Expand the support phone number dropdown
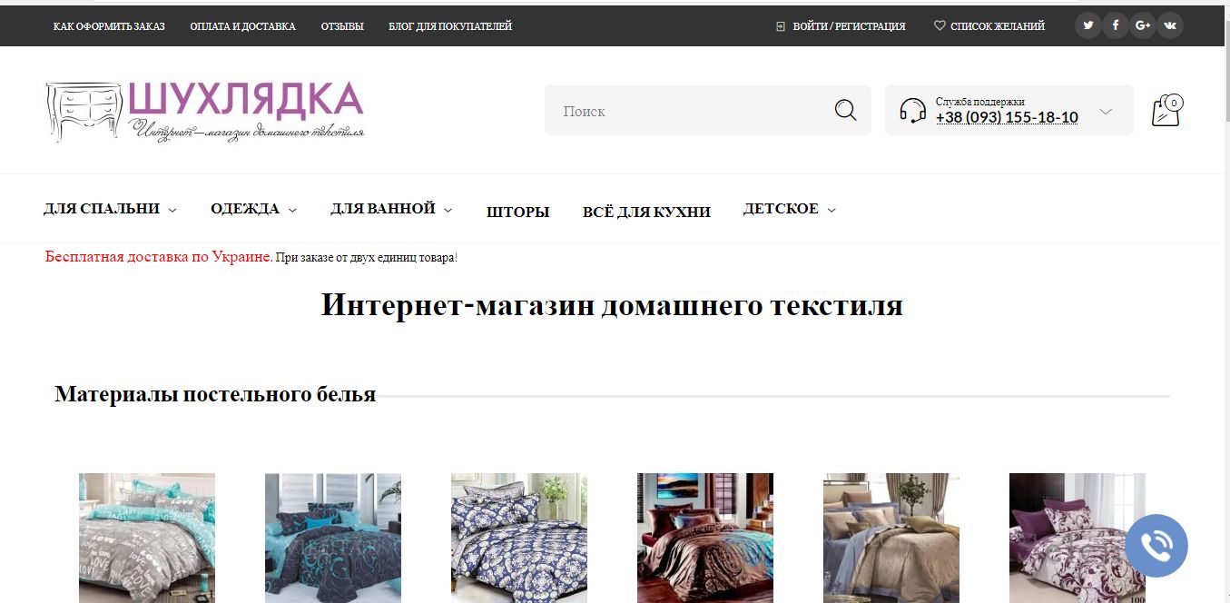Screen dimensions: 1230x603 1105,111
